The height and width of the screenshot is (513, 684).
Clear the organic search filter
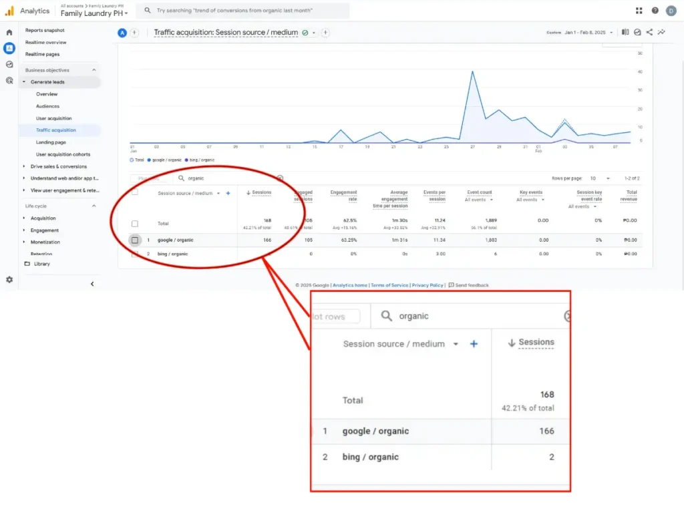pyautogui.click(x=280, y=178)
